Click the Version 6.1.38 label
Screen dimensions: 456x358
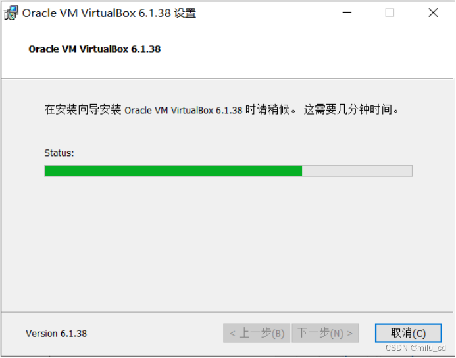(56, 333)
